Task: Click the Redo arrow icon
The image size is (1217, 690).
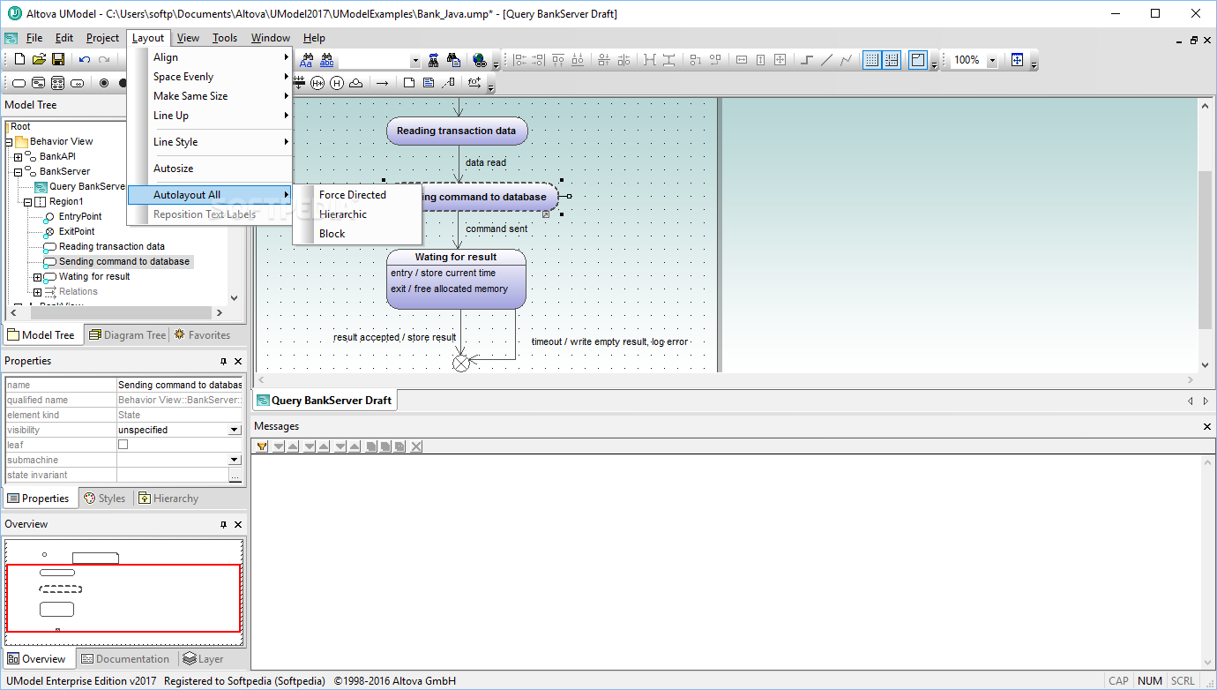Action: click(104, 59)
